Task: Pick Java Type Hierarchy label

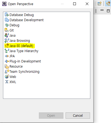Action: 24,51
